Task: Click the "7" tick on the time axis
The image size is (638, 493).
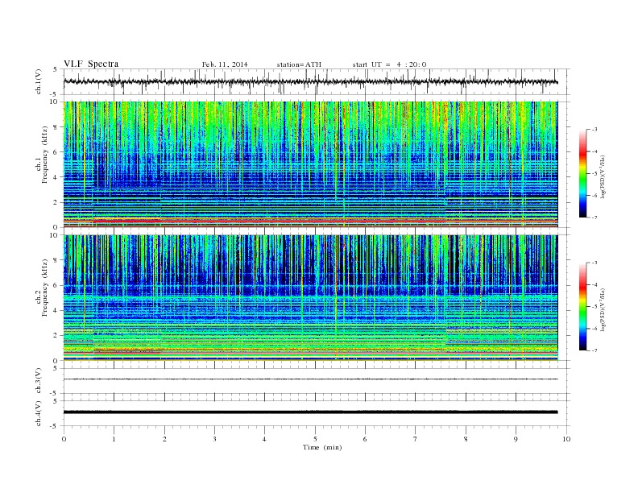Action: [416, 439]
